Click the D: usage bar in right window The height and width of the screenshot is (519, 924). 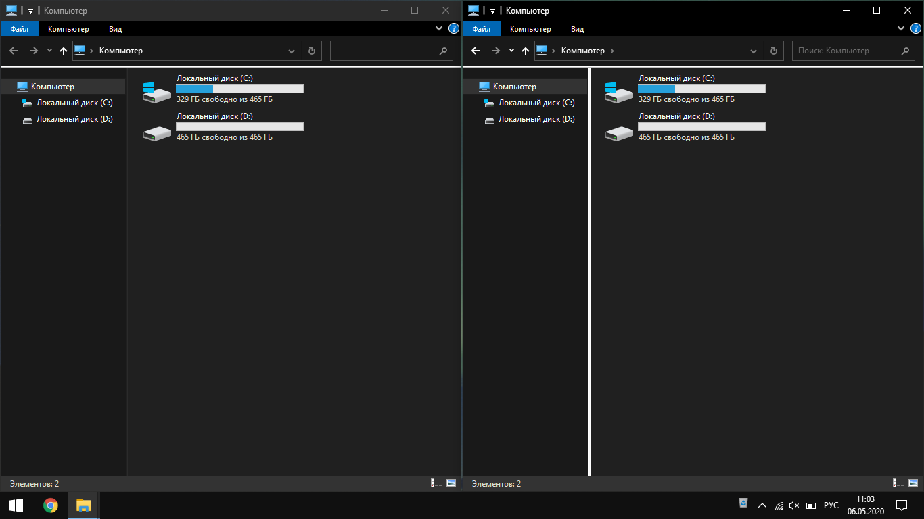701,126
